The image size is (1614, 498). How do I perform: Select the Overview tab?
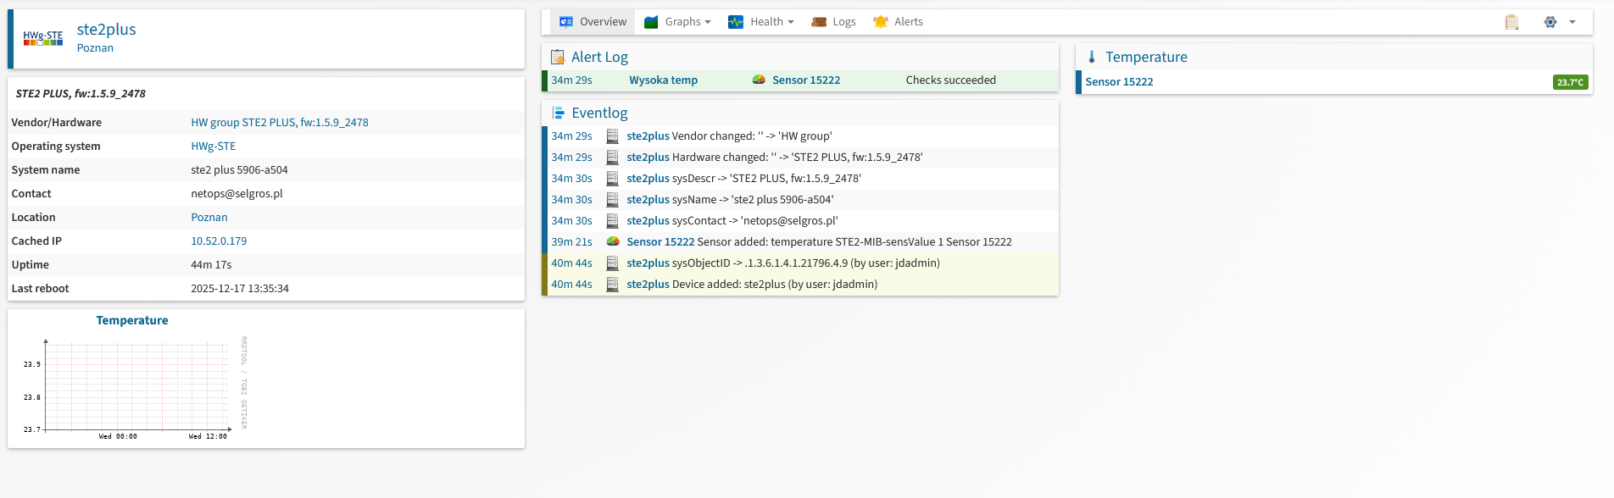593,22
